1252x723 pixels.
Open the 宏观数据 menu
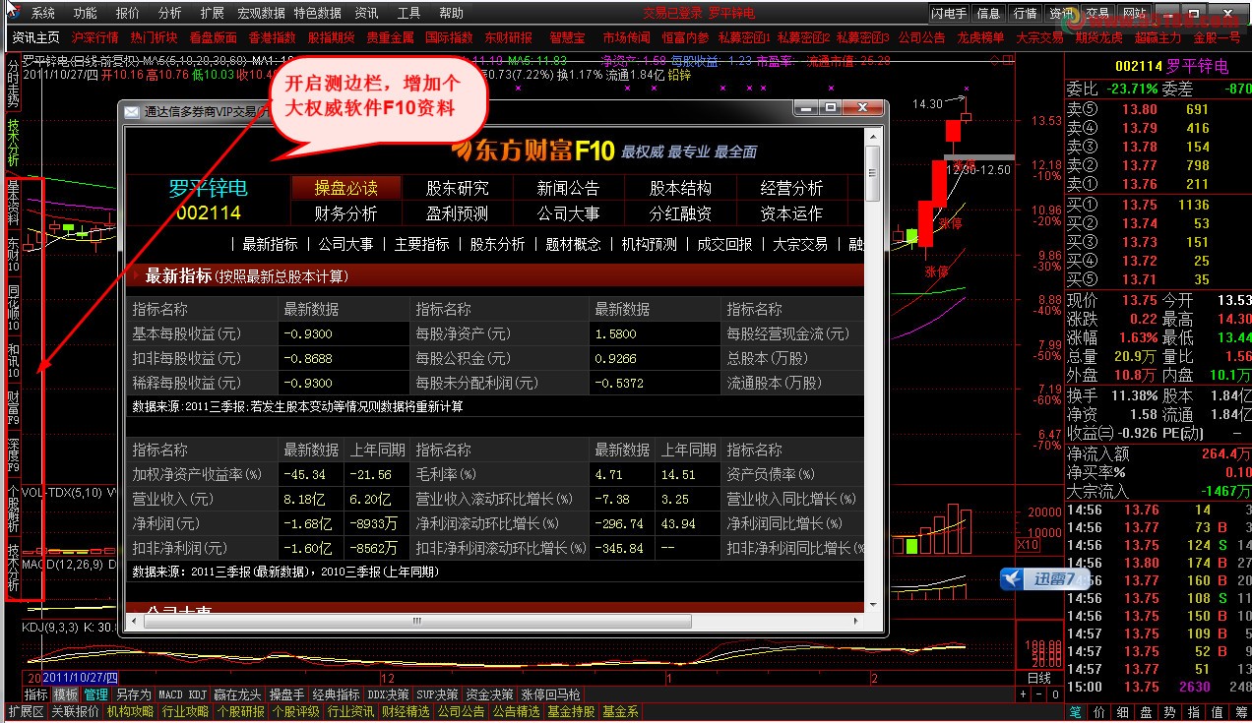(x=261, y=13)
